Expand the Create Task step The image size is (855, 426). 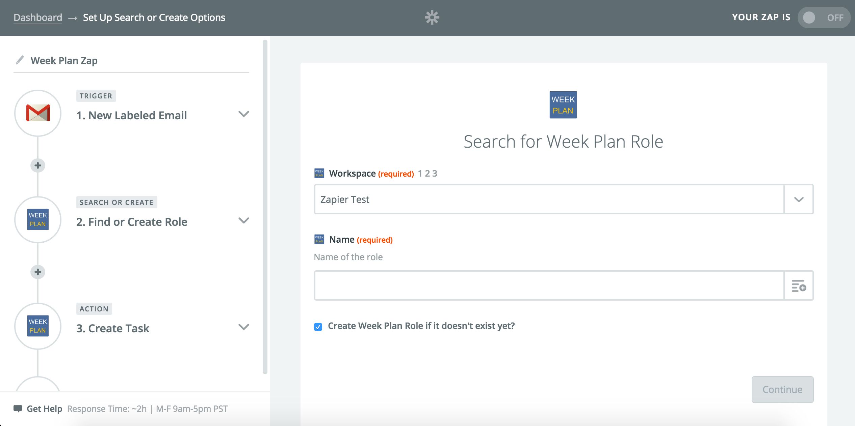[244, 327]
